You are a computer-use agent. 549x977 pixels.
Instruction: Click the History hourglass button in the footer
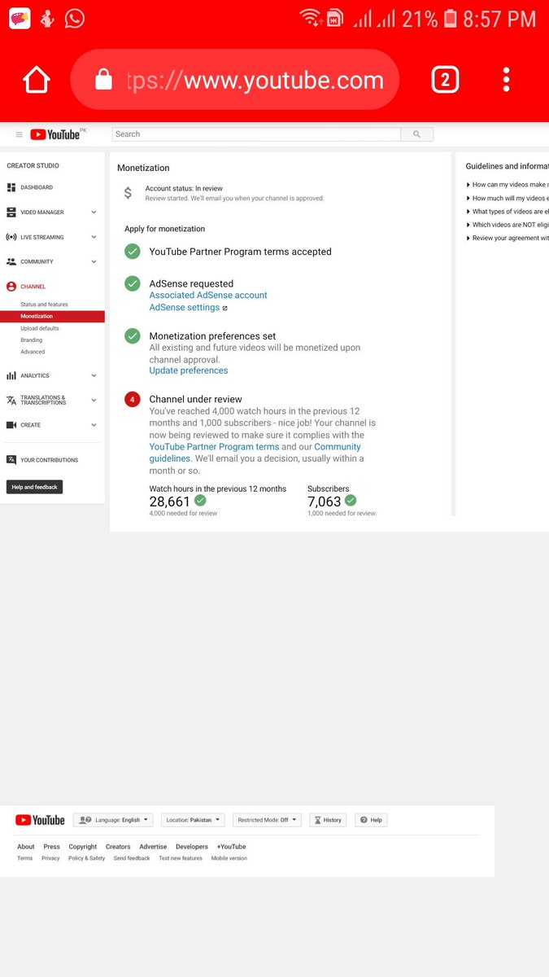click(328, 820)
